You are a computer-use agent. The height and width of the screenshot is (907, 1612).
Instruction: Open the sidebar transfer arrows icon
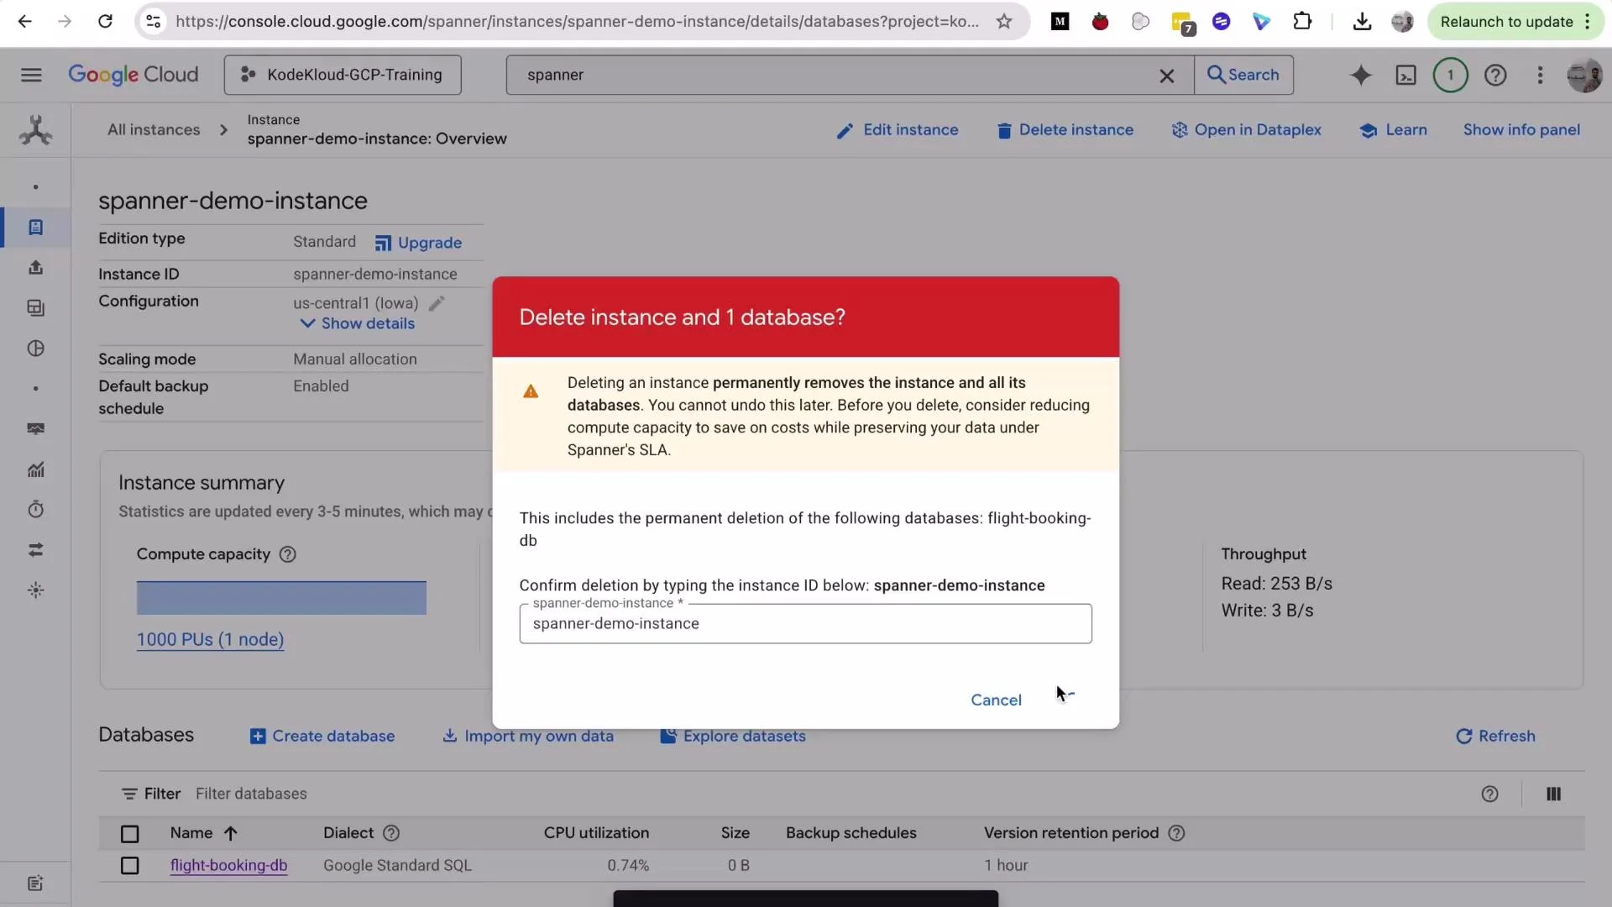(35, 550)
